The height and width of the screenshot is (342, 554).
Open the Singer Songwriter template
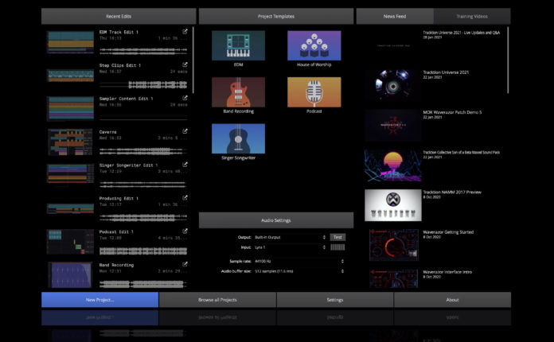pyautogui.click(x=238, y=139)
